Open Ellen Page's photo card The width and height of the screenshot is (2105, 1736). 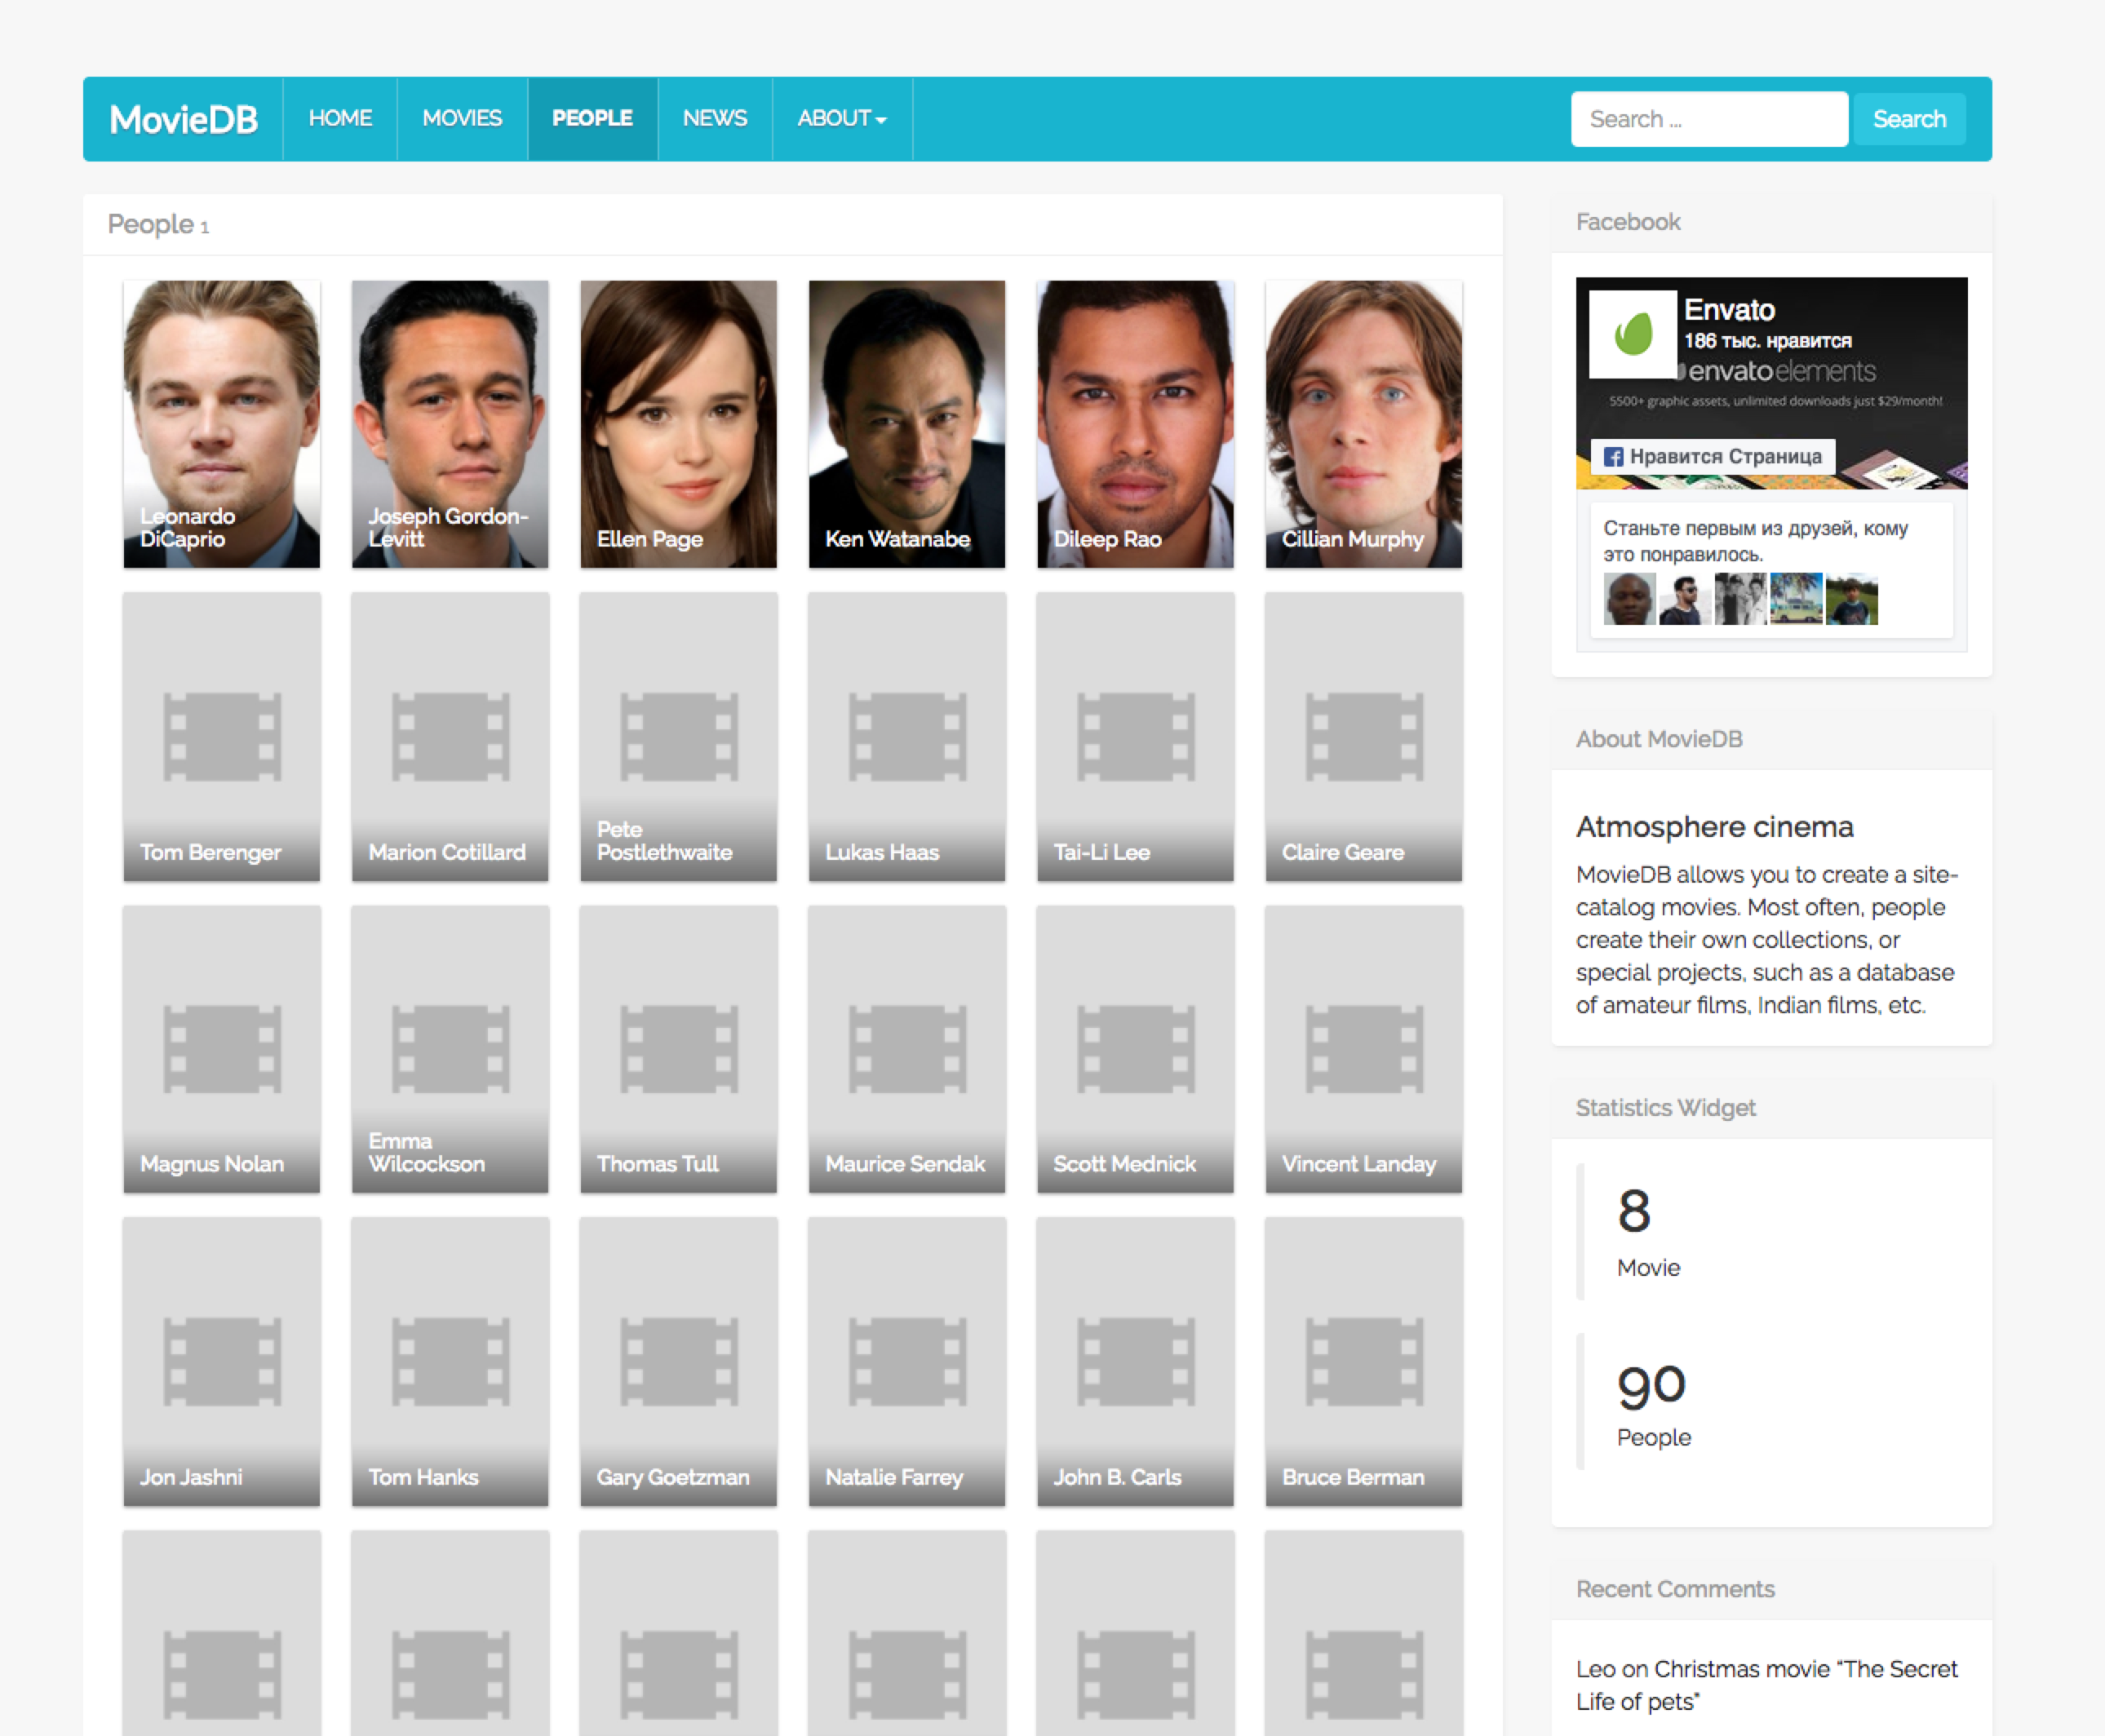click(679, 423)
